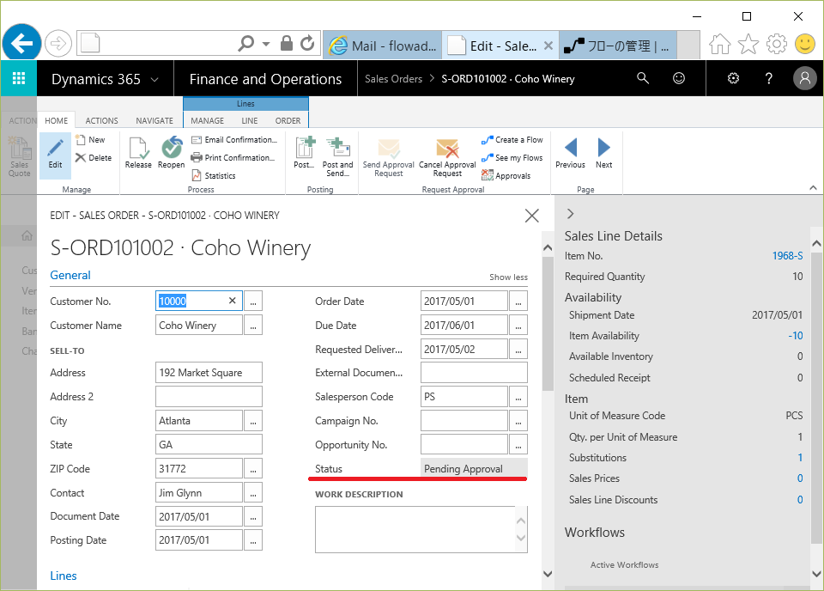Switch to the フローの管理 browser tab
824x591 pixels.
[617, 46]
